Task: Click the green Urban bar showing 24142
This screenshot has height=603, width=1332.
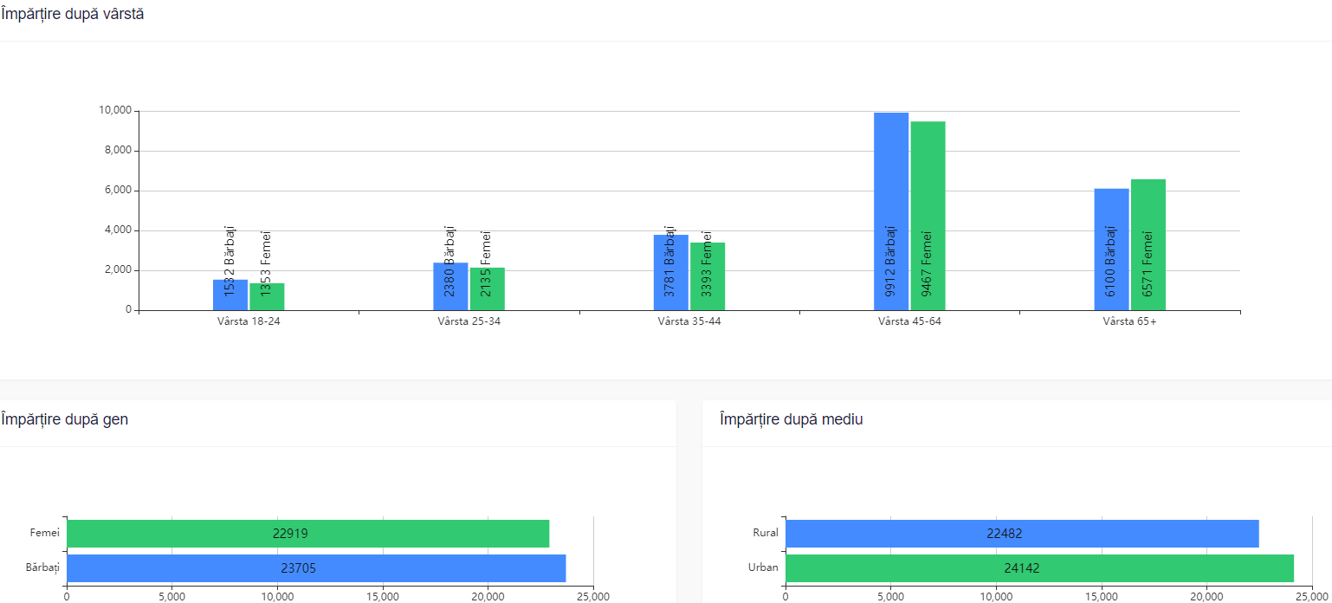Action: (x=1039, y=568)
